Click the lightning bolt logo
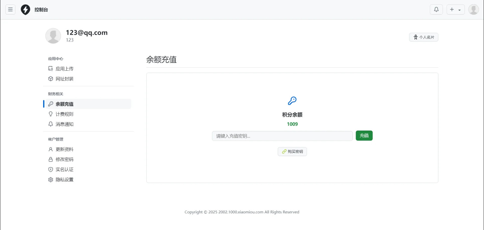 tap(25, 10)
